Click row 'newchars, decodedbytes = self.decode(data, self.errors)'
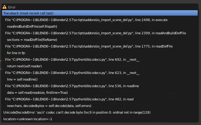Screen dimensions: 201x125 coord(100,106)
